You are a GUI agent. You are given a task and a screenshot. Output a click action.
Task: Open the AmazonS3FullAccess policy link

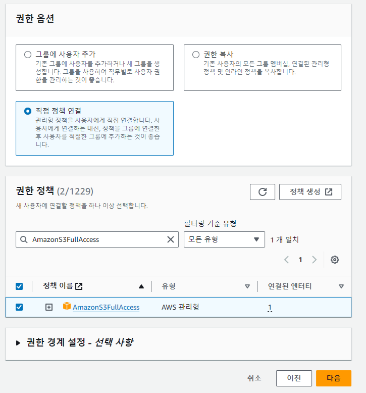106,307
